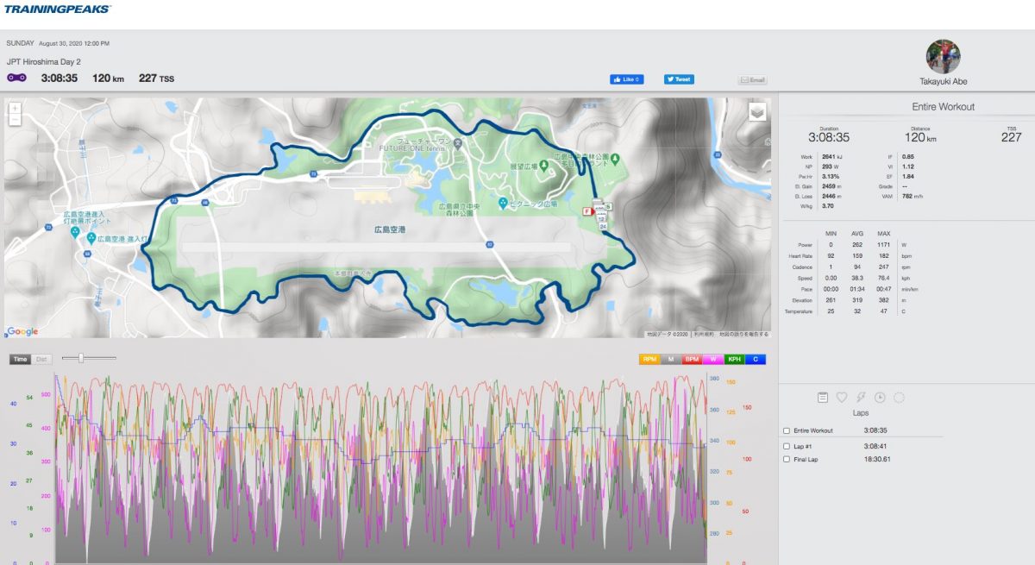
Task: Check the Entire Workout checkbox
Action: 787,430
